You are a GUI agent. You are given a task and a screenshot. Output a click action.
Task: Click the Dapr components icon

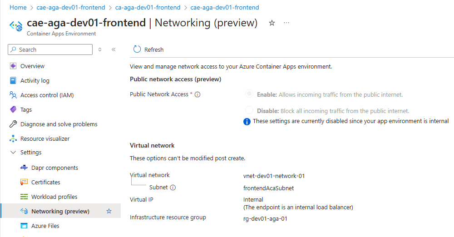[x=24, y=168]
